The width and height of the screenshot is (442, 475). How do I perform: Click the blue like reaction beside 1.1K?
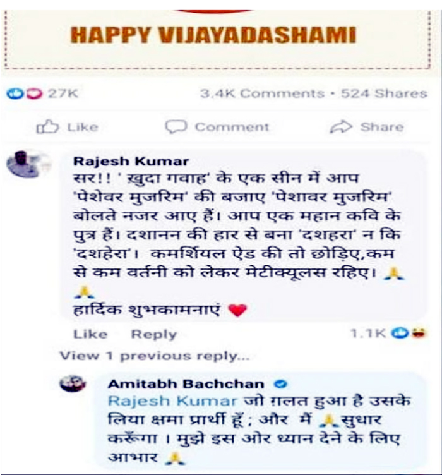tap(400, 333)
